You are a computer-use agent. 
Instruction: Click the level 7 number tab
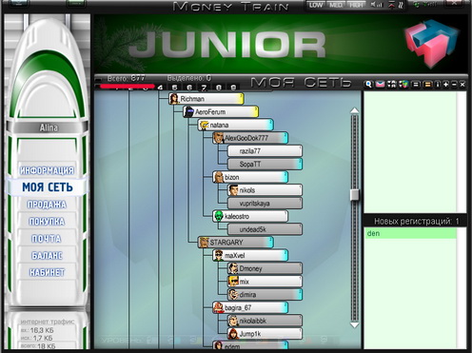(204, 88)
